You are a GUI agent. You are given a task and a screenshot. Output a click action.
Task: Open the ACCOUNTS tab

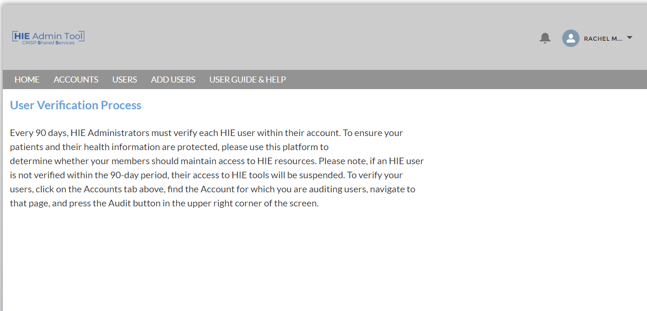click(76, 80)
